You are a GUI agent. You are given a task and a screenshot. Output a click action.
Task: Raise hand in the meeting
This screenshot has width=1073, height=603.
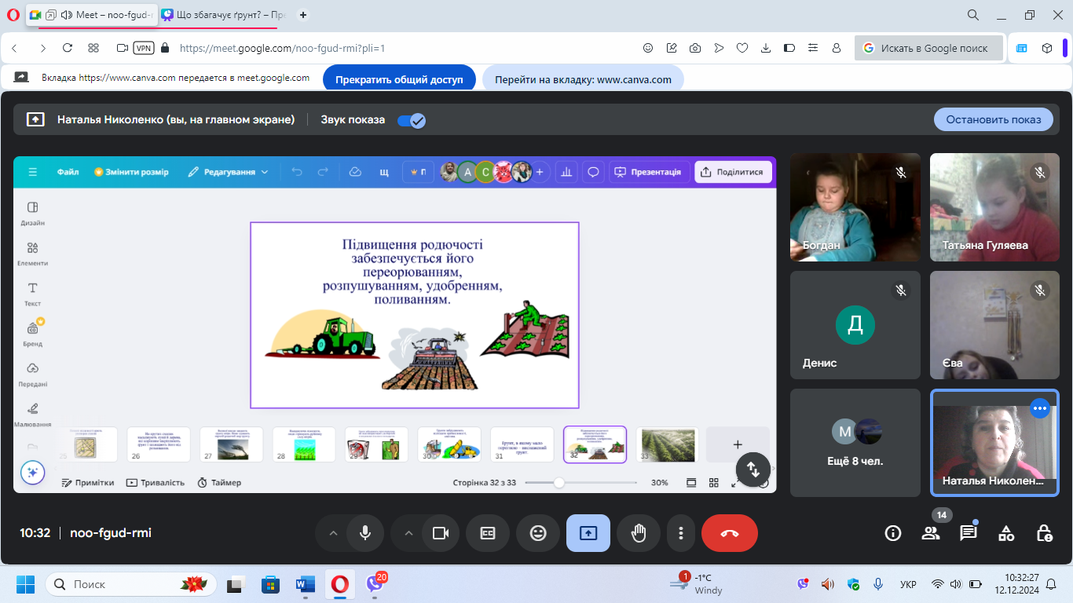click(639, 533)
